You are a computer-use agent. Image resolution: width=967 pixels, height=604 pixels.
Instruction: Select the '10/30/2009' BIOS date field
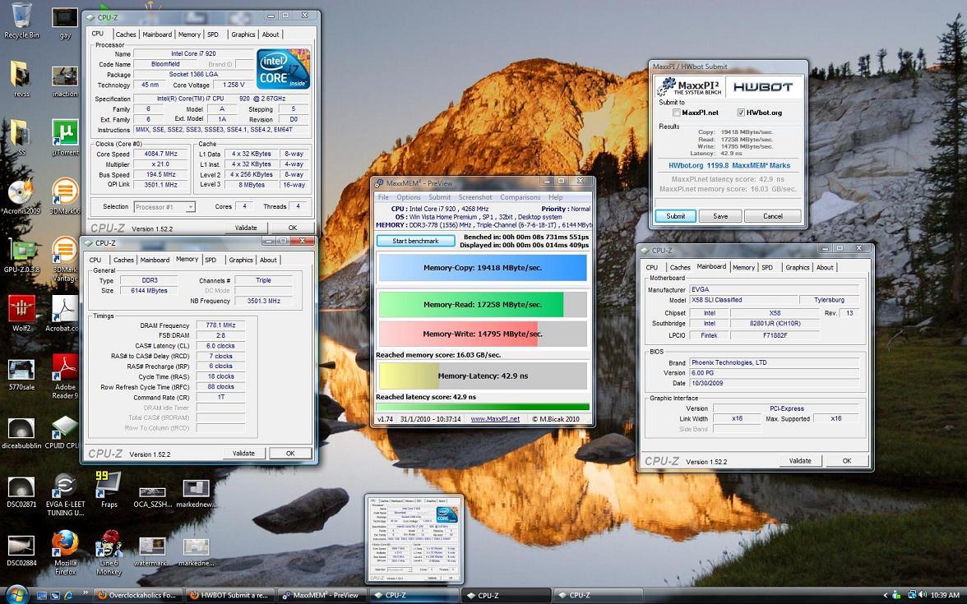(x=774, y=383)
